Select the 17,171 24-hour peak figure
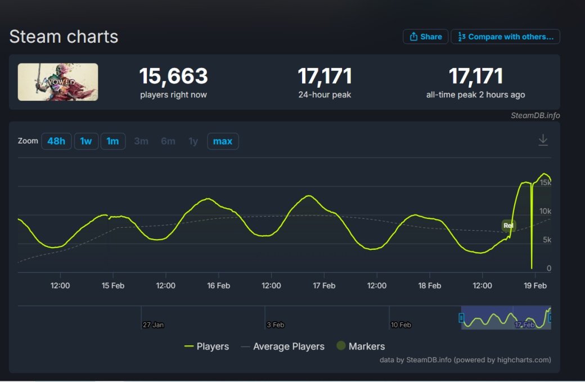 tap(325, 76)
